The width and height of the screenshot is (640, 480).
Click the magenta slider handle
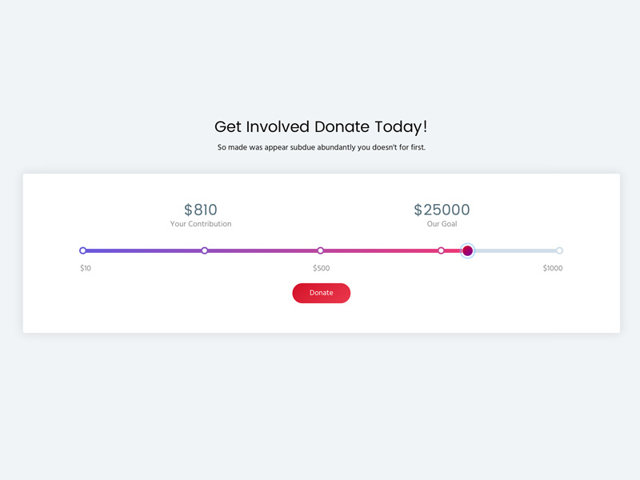[x=468, y=251]
